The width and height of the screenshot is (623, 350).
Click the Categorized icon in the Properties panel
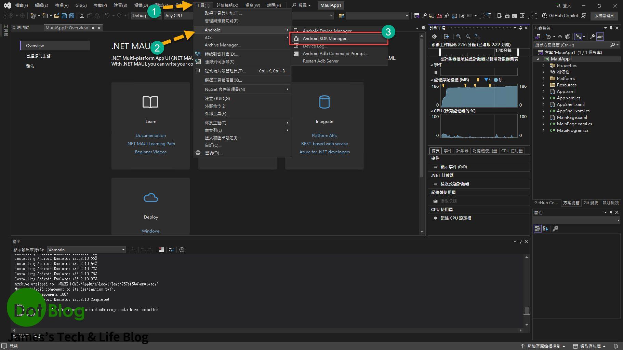(538, 229)
